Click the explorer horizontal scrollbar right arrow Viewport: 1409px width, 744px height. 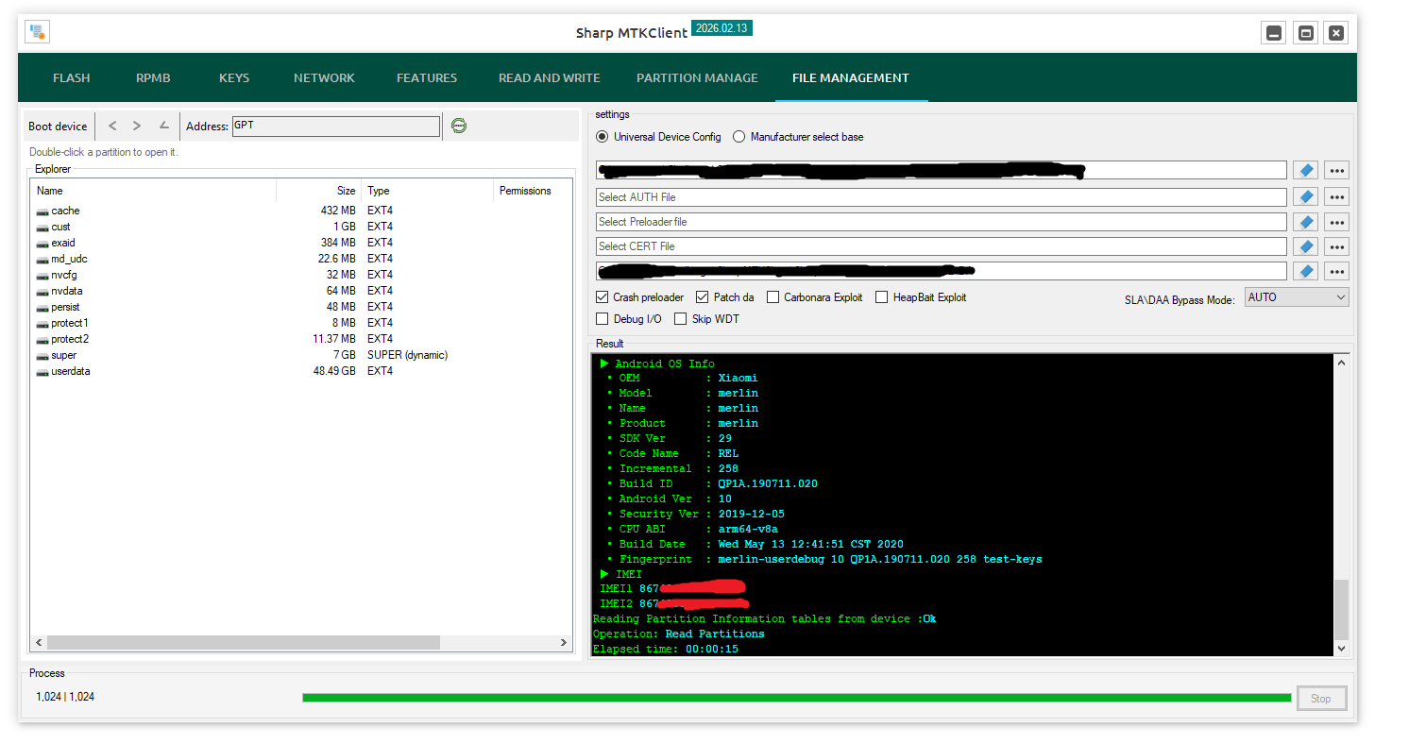[x=564, y=643]
